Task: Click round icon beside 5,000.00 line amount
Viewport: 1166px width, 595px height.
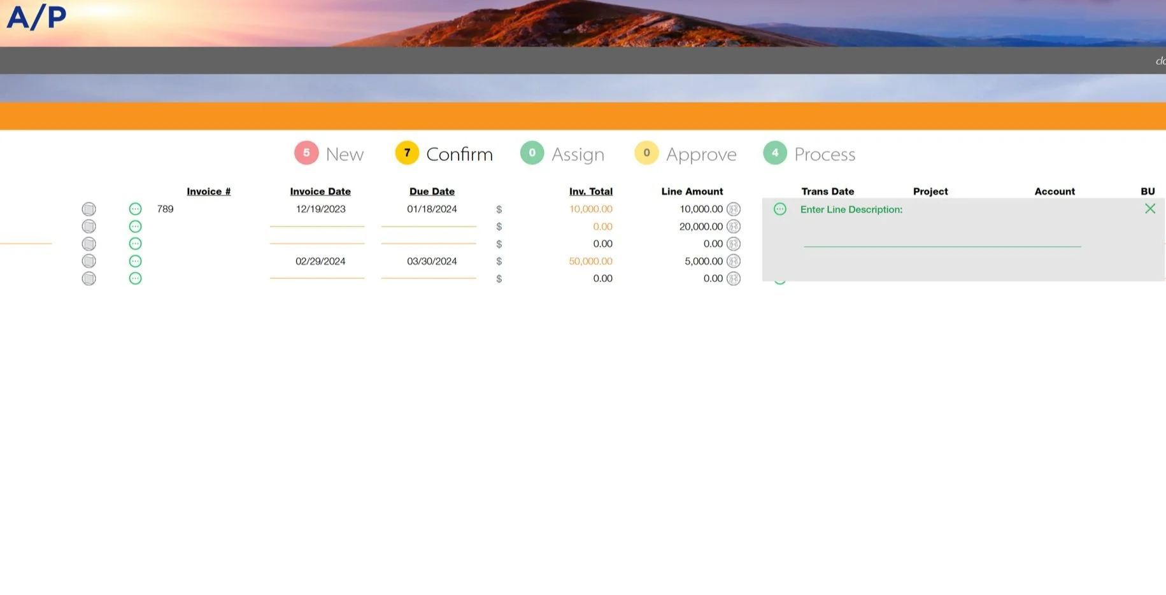Action: (x=734, y=261)
